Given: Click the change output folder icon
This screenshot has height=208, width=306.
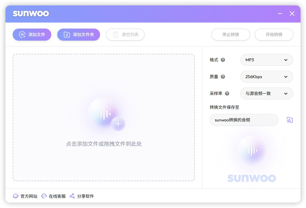Looking at the screenshot, I should [x=289, y=120].
